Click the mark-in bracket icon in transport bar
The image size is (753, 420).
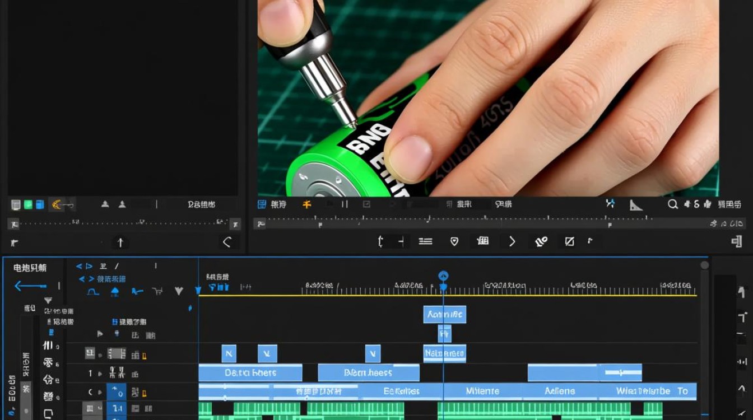381,241
